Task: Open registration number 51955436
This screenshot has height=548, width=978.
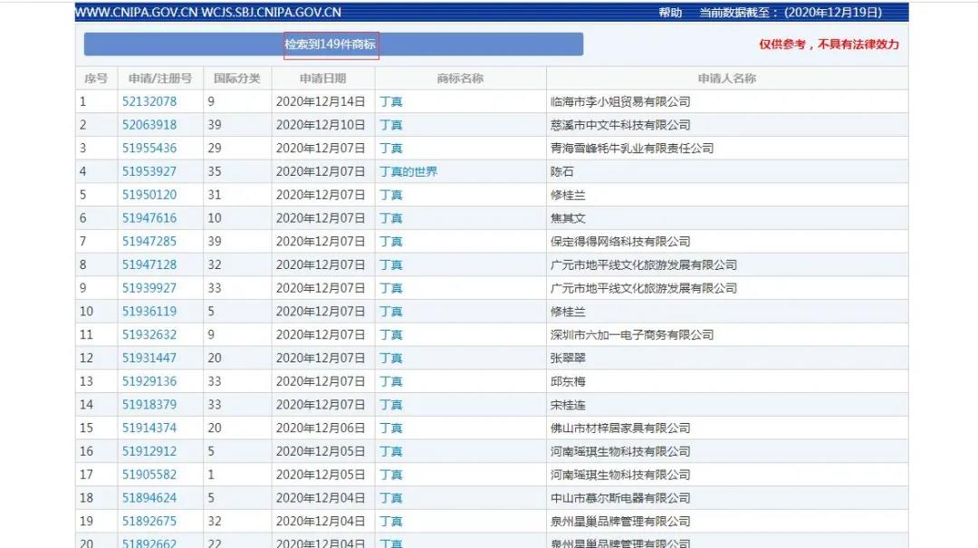Action: (x=149, y=149)
